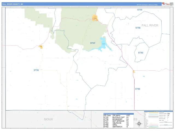The height and width of the screenshot is (131, 175).
Task: Click the SIOUX county name label
Action: point(48,119)
